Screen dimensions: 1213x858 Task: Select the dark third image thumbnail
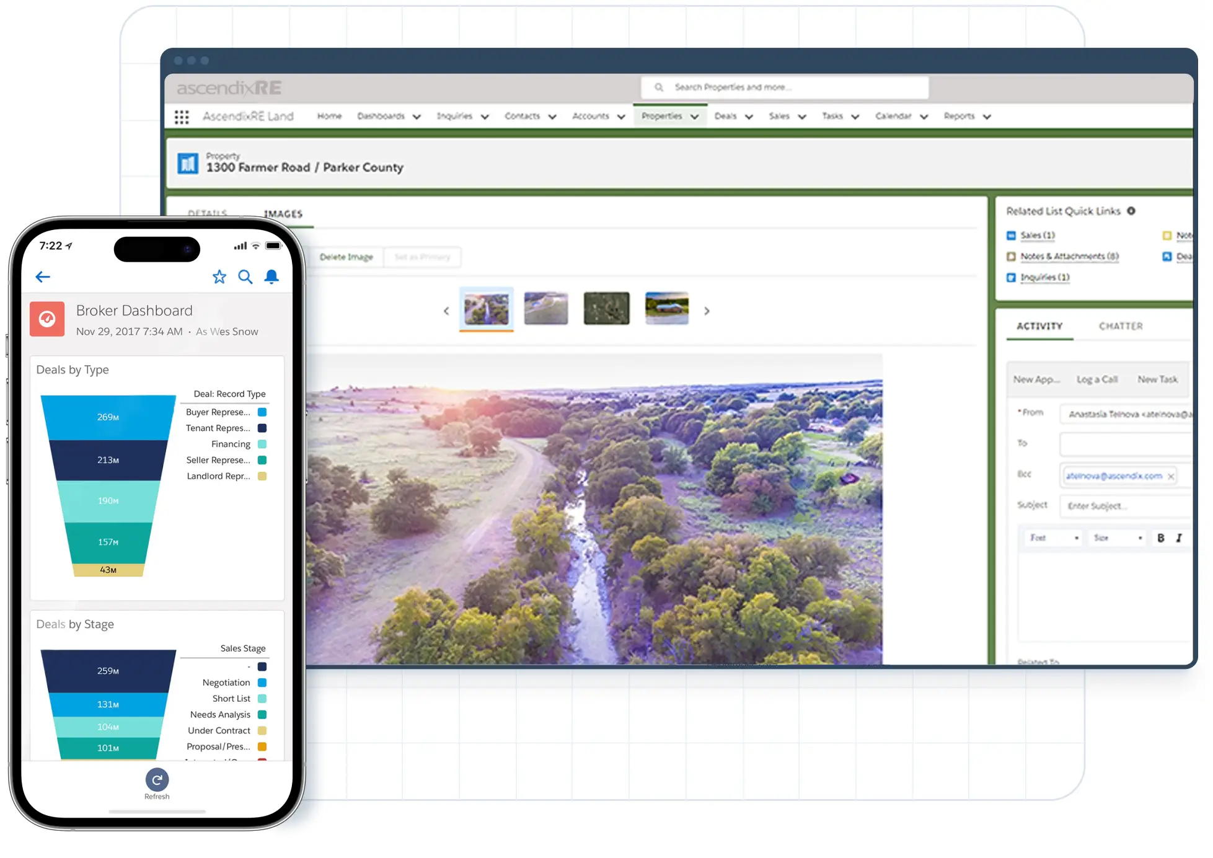point(607,308)
